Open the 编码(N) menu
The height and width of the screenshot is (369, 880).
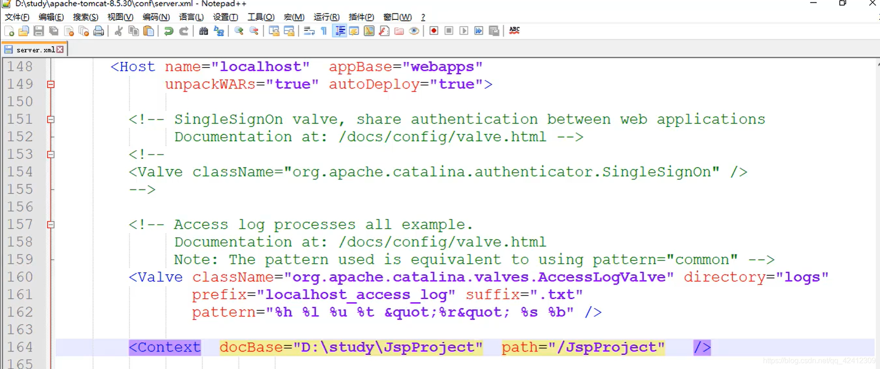156,17
